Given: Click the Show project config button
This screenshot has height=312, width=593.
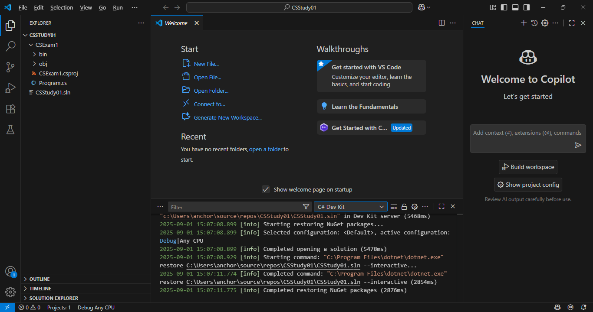Looking at the screenshot, I should pos(528,185).
